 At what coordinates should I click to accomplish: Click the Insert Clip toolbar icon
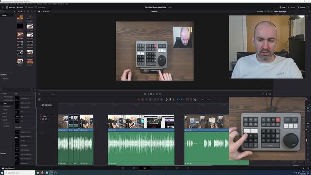coord(155,99)
